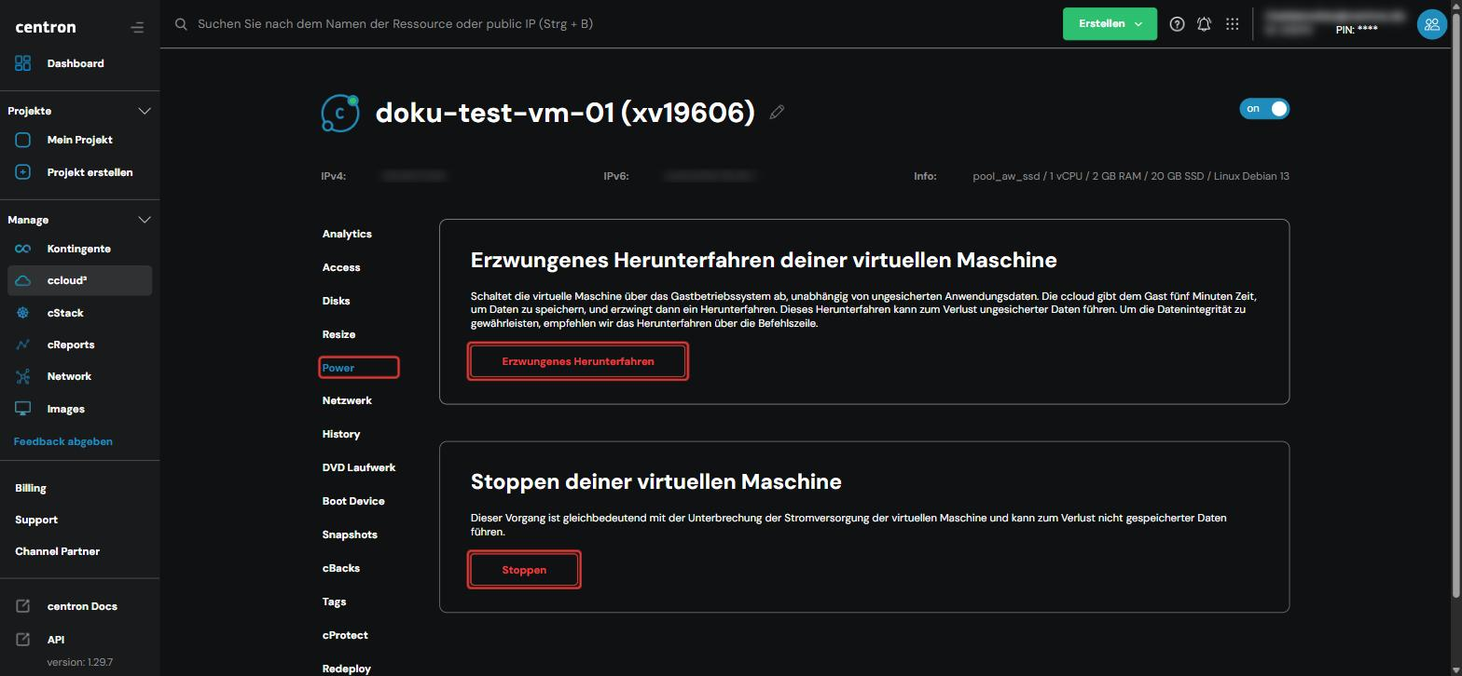Open the Dashboard icon in sidebar
The width and height of the screenshot is (1462, 676).
coord(23,63)
